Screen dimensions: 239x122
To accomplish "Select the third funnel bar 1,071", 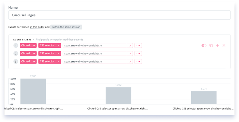I will point(204,98).
